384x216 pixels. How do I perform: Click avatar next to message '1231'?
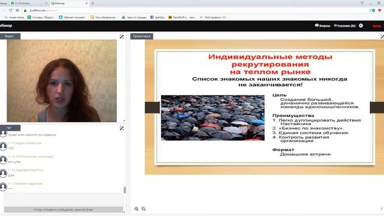4,146
